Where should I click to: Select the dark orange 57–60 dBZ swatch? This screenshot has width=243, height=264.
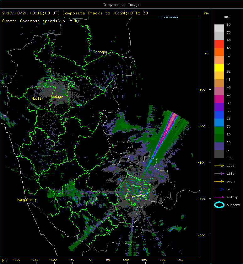tap(219, 52)
